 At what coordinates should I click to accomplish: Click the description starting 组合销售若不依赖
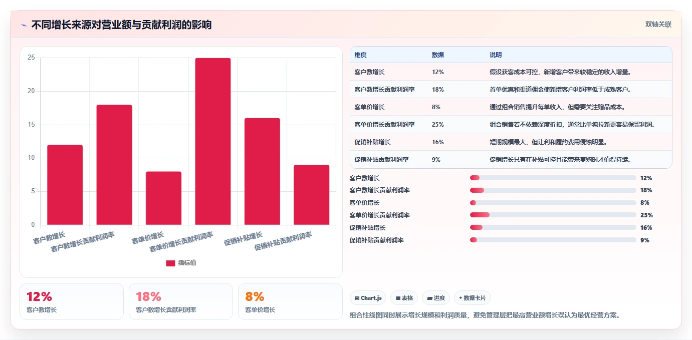572,125
